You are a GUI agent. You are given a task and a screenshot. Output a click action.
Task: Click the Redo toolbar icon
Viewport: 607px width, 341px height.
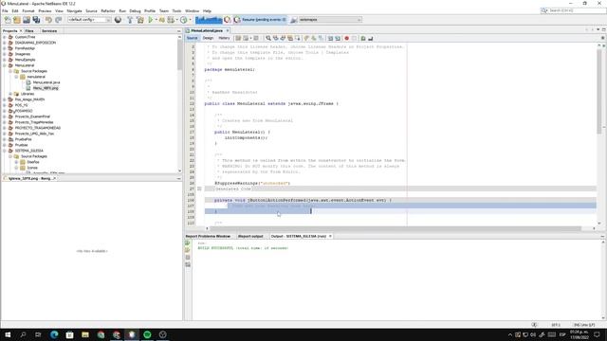[58, 20]
